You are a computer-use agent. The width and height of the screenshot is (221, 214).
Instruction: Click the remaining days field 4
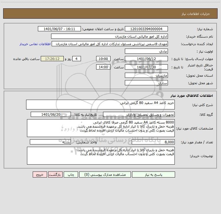click(x=77, y=59)
